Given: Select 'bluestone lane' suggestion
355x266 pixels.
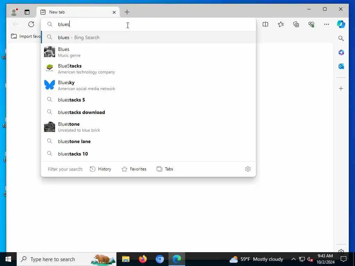Looking at the screenshot, I should point(148,141).
